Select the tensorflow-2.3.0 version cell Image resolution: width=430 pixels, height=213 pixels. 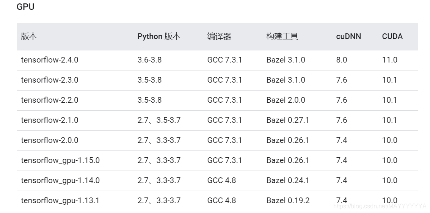50,80
